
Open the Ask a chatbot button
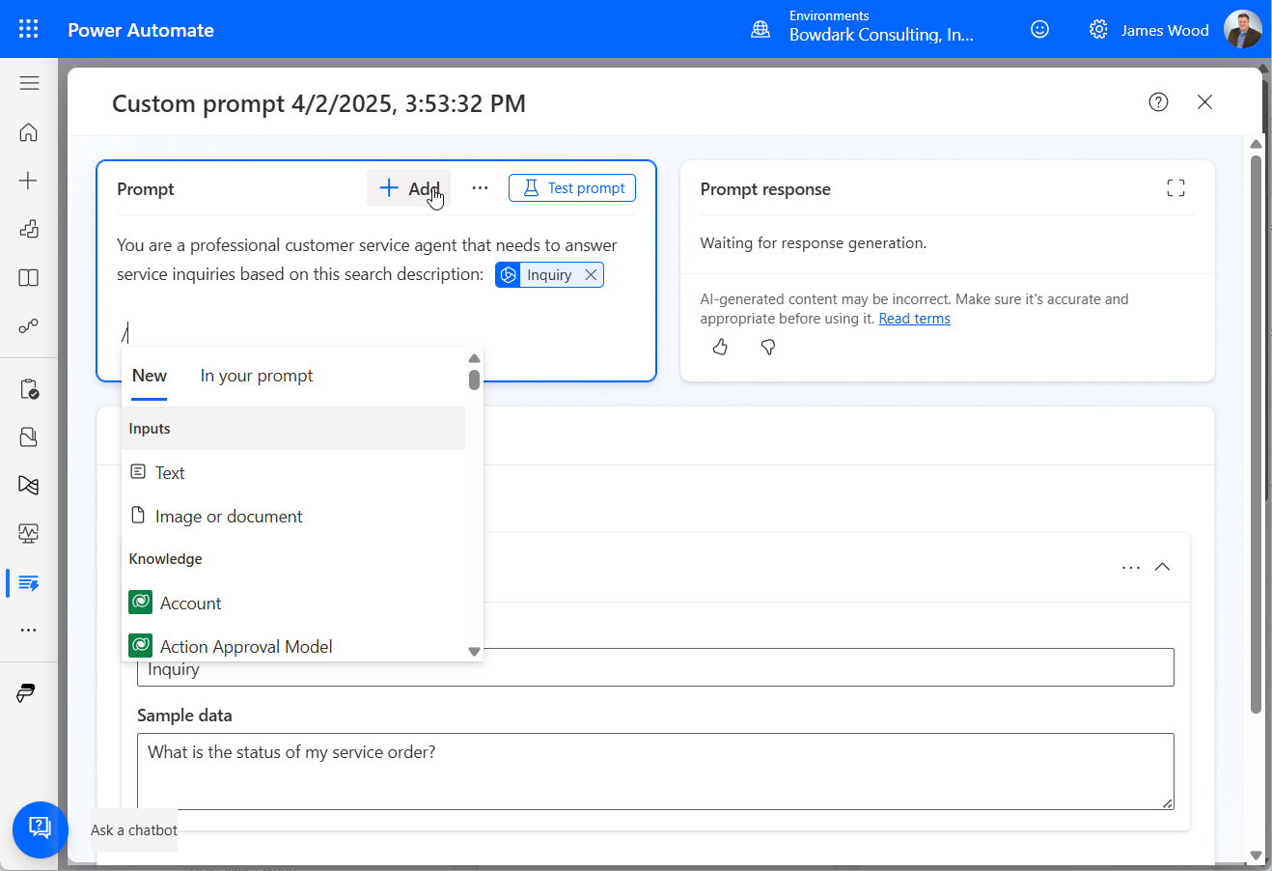[x=41, y=829]
